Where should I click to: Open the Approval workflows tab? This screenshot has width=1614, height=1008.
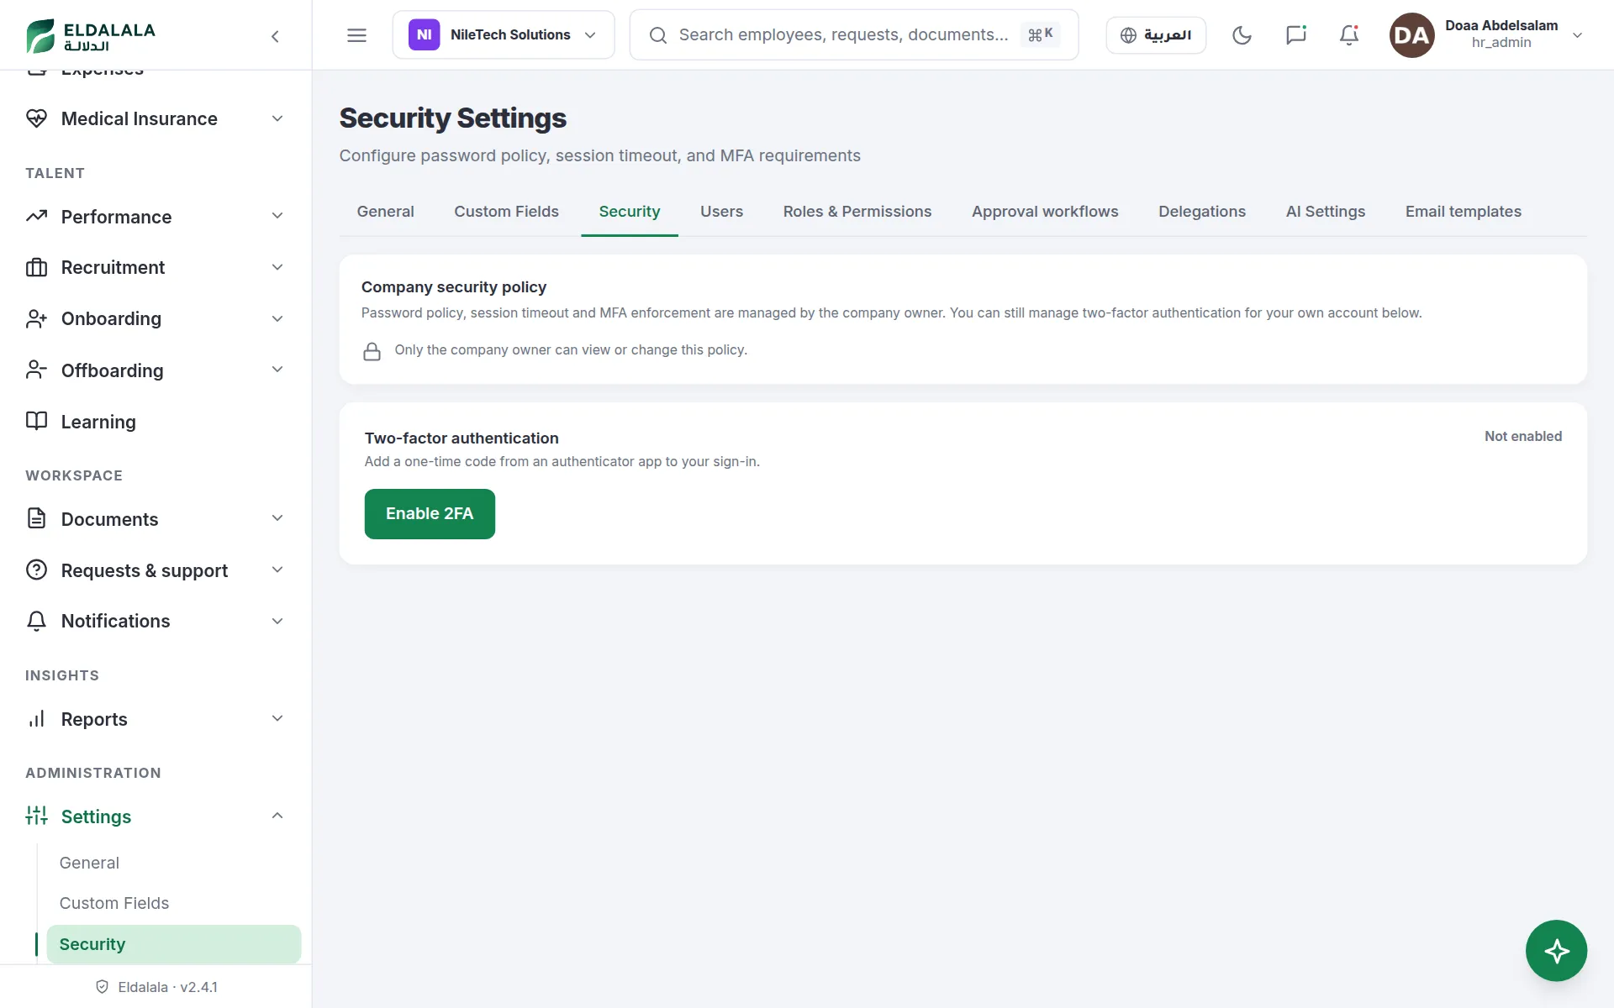click(x=1045, y=212)
